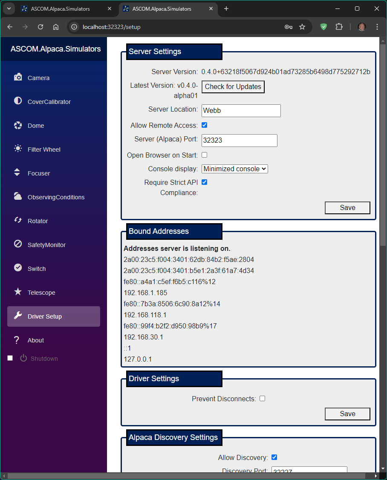Open the Telescope star icon

pyautogui.click(x=18, y=292)
